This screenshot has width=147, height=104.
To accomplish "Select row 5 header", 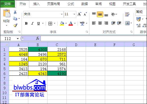I will click(x=5, y=69).
